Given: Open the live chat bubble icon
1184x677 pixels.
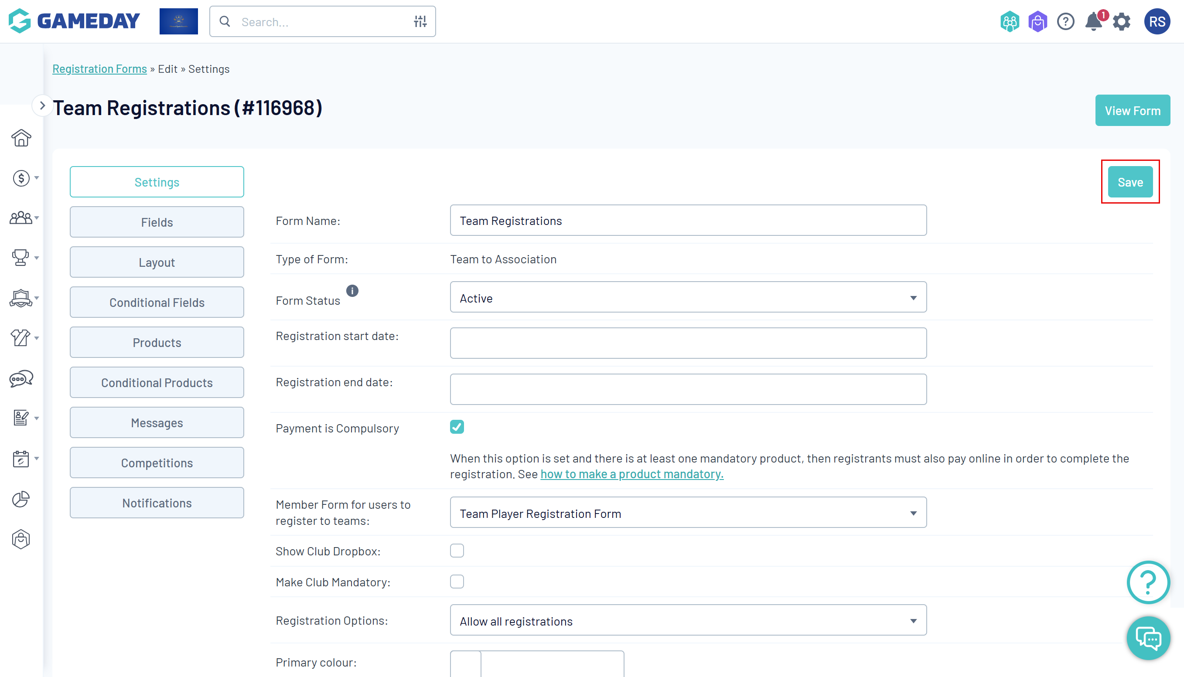Looking at the screenshot, I should [1148, 638].
